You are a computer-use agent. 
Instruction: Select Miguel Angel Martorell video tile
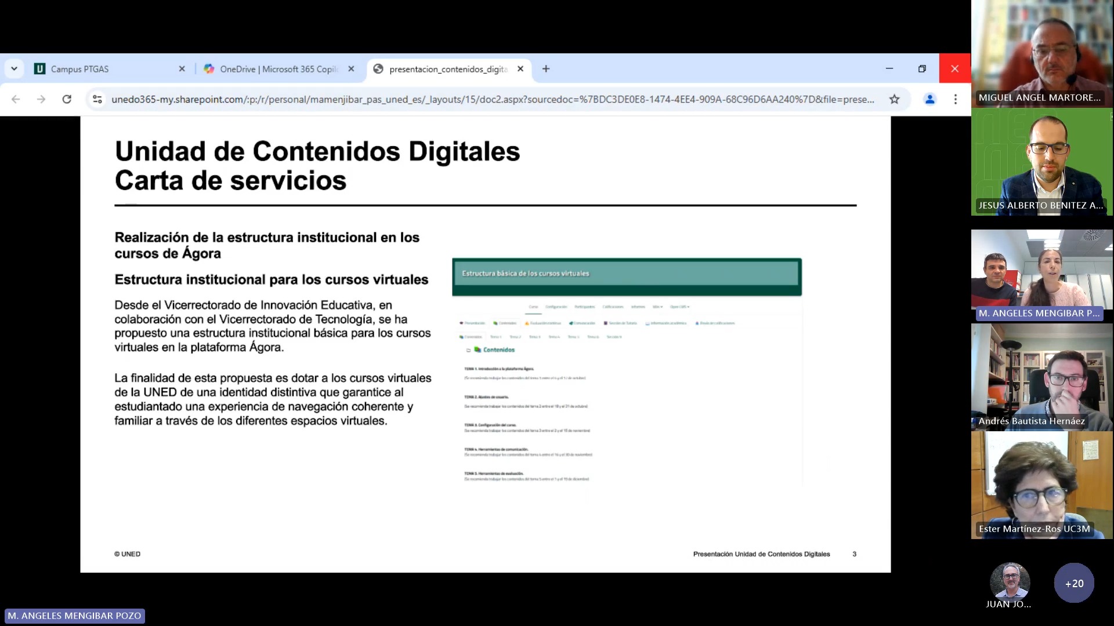1042,54
